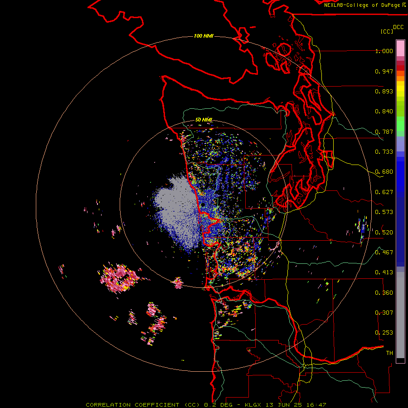The width and height of the screenshot is (408, 408).
Task: Select the 0.307 scale value
Action: 384,312
